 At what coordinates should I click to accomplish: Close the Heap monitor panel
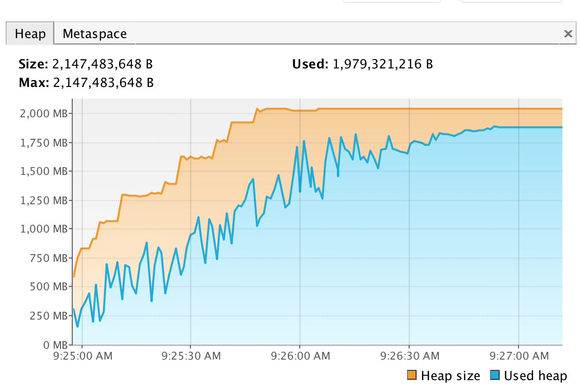[x=568, y=34]
